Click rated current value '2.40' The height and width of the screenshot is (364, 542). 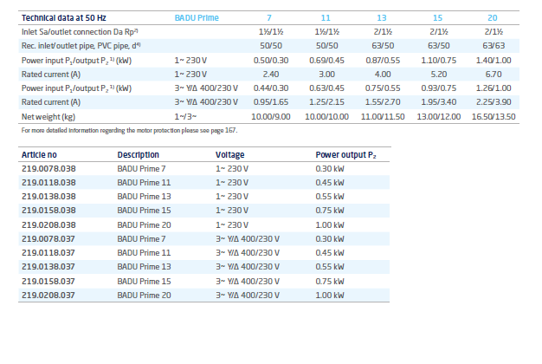tap(271, 75)
